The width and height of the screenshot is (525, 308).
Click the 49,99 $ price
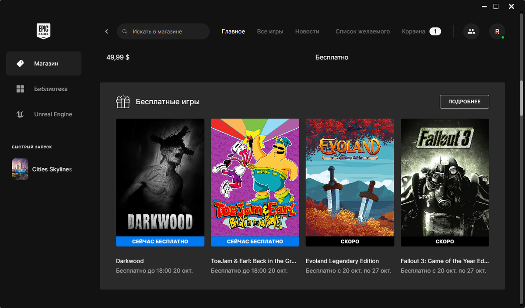pos(118,57)
